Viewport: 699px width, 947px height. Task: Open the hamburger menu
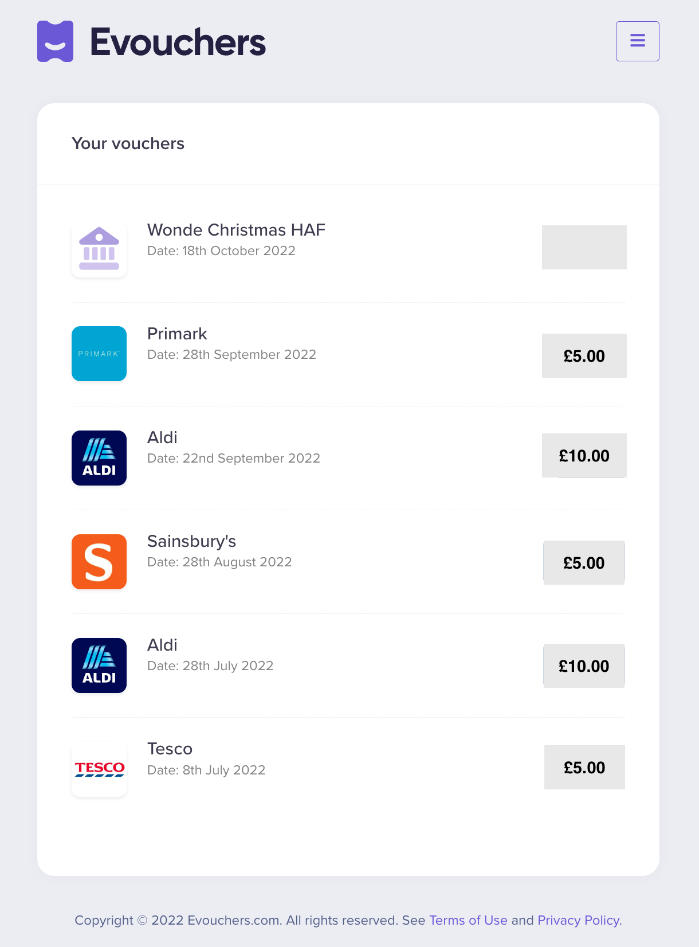(x=637, y=41)
